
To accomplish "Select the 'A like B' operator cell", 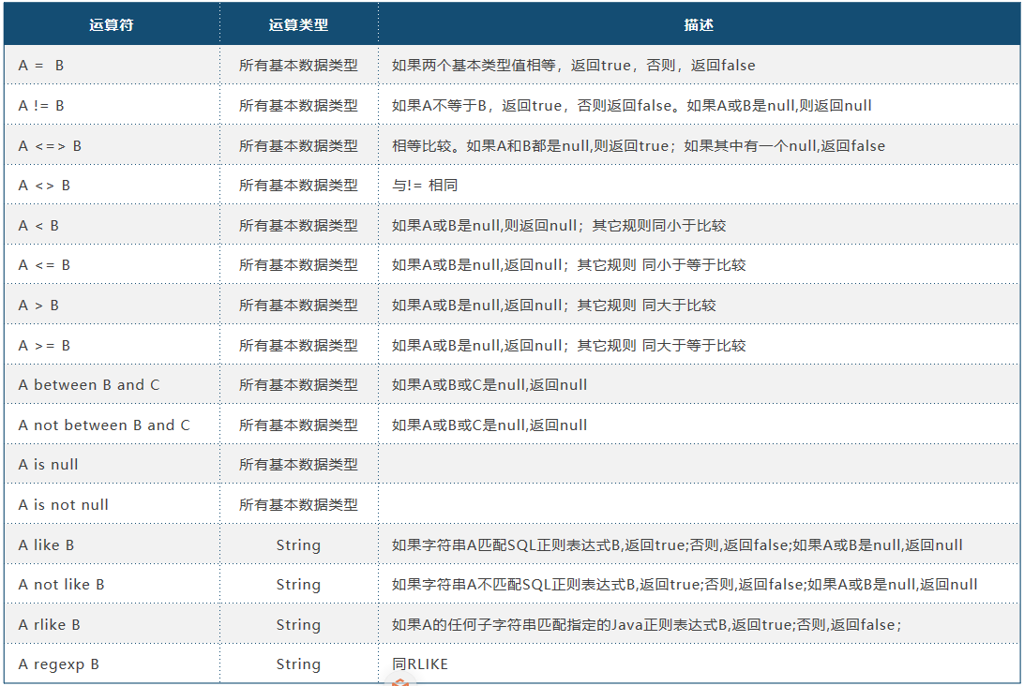I will coord(46,545).
